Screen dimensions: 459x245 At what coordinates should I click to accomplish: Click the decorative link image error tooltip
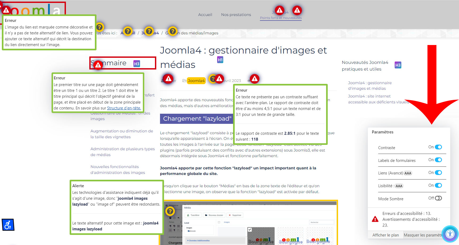tap(49, 32)
